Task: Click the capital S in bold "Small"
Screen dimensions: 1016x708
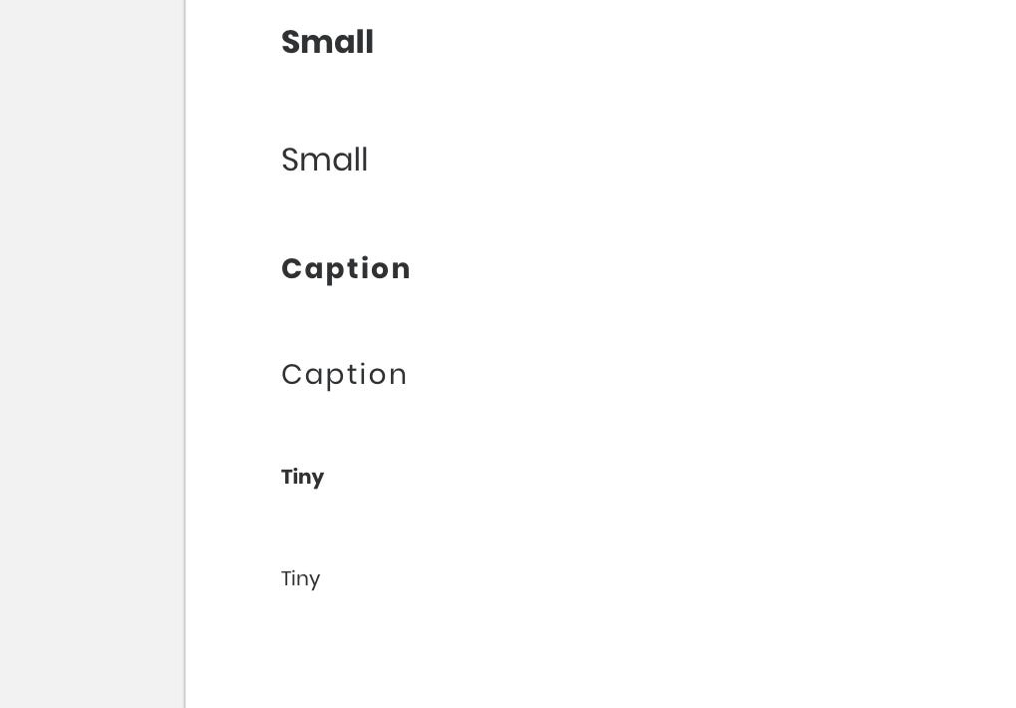Action: [x=290, y=42]
